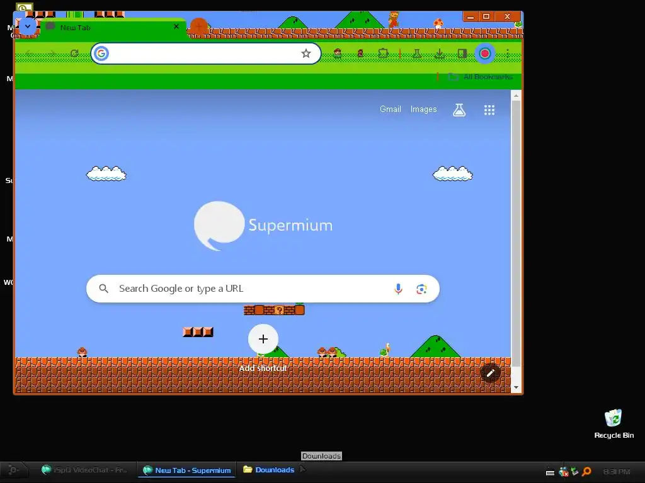The width and height of the screenshot is (645, 483).
Task: Search by image with Lens icon
Action: [x=421, y=289]
